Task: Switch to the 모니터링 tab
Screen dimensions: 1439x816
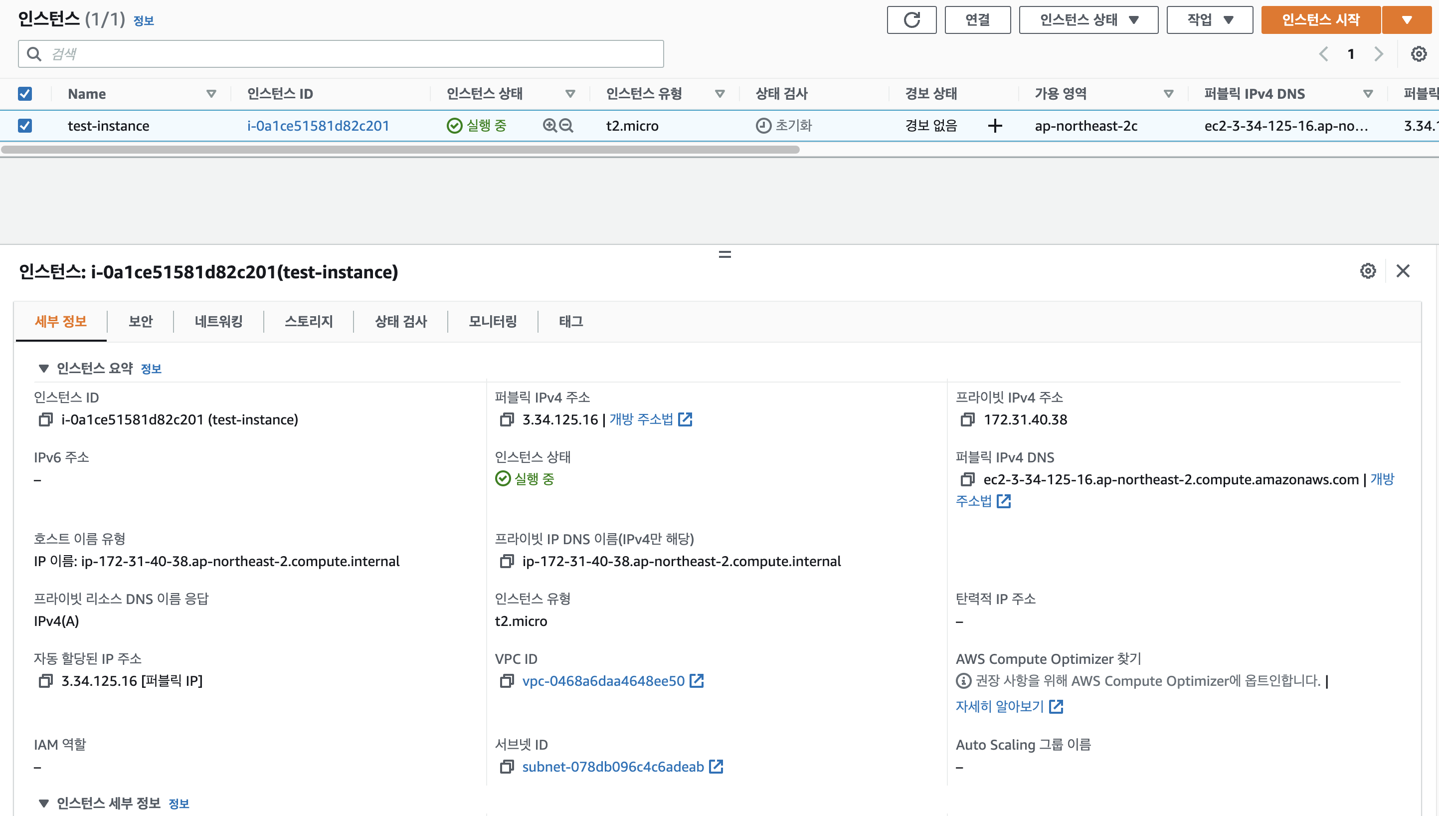Action: coord(492,321)
